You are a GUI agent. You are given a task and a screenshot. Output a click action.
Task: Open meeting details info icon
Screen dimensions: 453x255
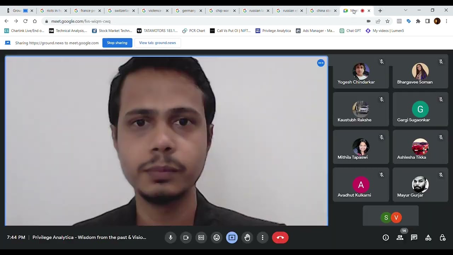tap(386, 238)
